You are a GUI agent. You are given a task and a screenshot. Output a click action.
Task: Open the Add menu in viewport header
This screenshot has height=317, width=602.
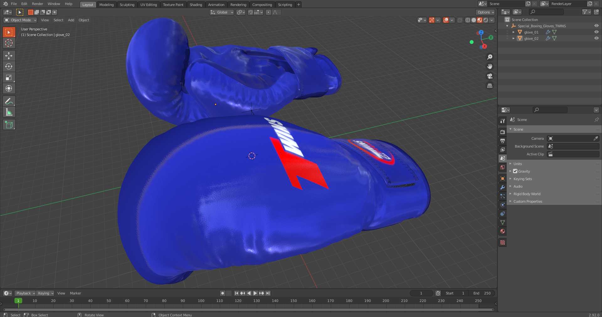(71, 20)
